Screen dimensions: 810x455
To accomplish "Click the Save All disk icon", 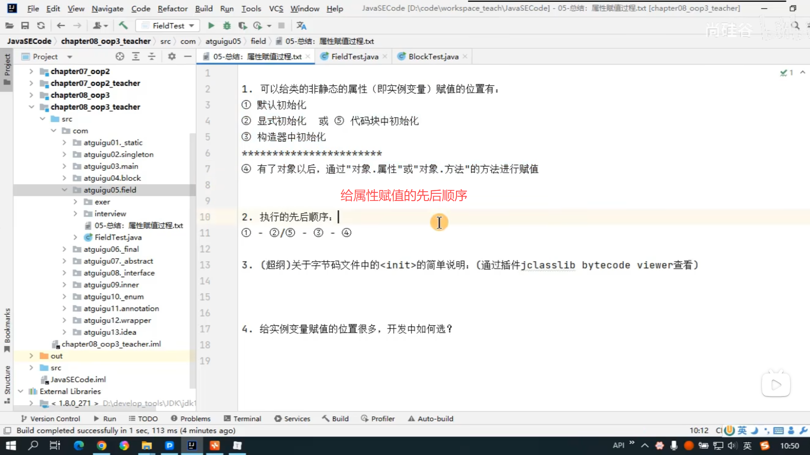I will tap(25, 26).
